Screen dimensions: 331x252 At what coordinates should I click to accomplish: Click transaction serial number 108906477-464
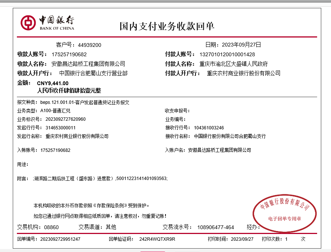coord(215,227)
